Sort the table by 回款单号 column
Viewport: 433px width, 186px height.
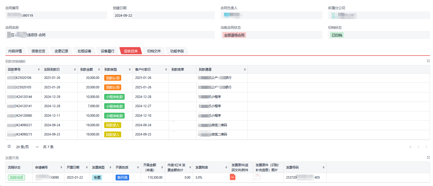(39, 70)
